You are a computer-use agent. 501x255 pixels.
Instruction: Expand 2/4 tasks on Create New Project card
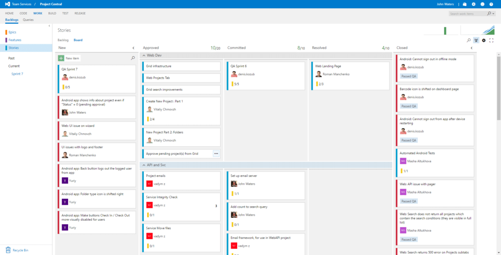151,119
